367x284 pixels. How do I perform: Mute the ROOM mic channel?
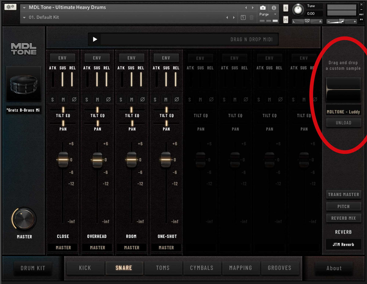pos(132,99)
